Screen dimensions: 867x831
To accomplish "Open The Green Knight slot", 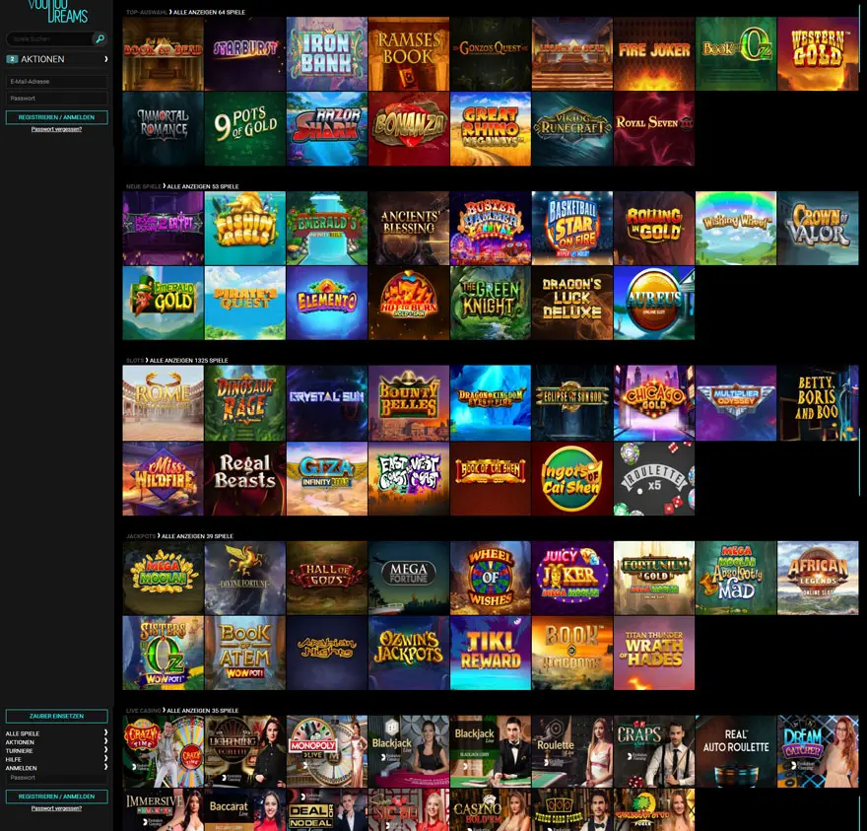I will tap(491, 303).
